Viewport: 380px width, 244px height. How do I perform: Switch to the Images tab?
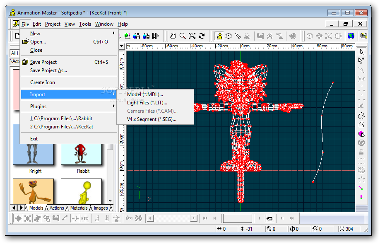click(101, 208)
